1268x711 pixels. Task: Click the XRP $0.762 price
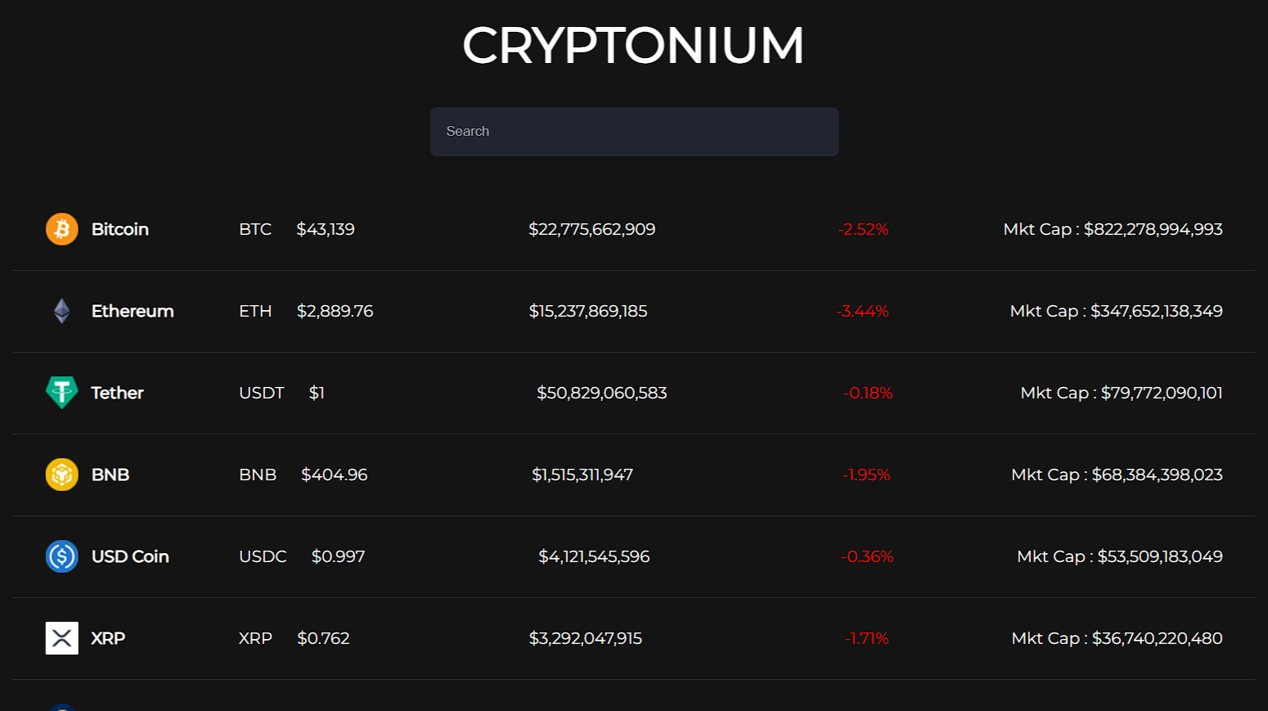[323, 638]
